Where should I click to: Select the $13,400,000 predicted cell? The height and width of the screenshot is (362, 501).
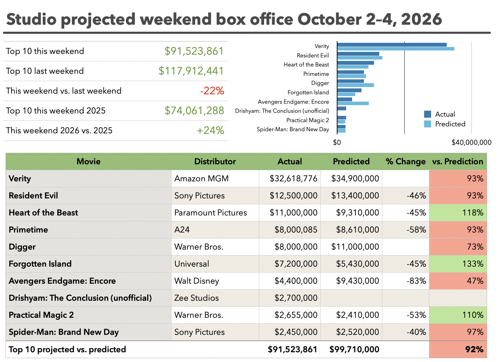(351, 196)
